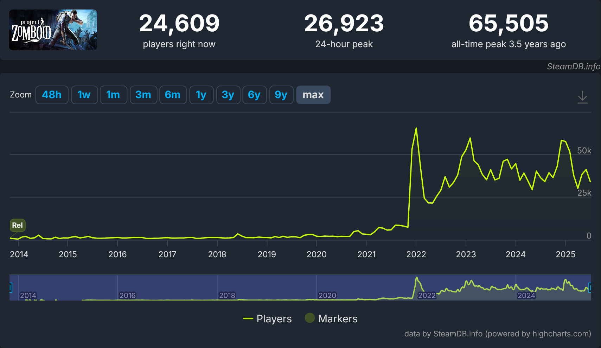Click the all-time peak 3.5 years ago caption
The image size is (601, 348).
click(x=509, y=44)
